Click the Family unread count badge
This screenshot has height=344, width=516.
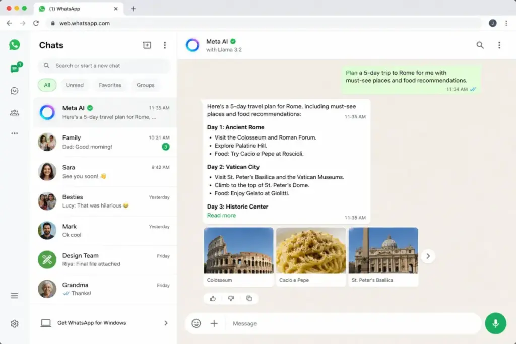166,147
